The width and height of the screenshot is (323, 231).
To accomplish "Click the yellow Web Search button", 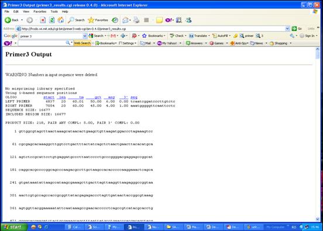I will pyautogui.click(x=82, y=43).
